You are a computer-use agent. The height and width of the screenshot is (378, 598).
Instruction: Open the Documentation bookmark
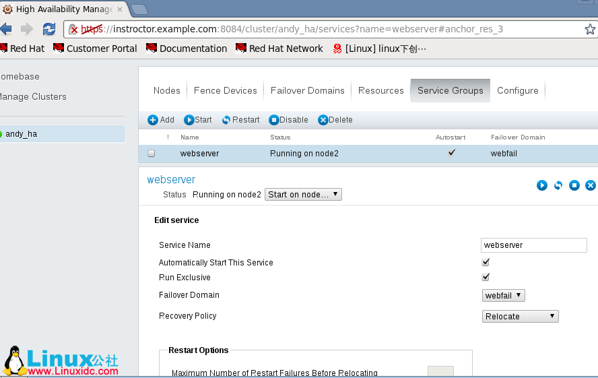tap(187, 49)
